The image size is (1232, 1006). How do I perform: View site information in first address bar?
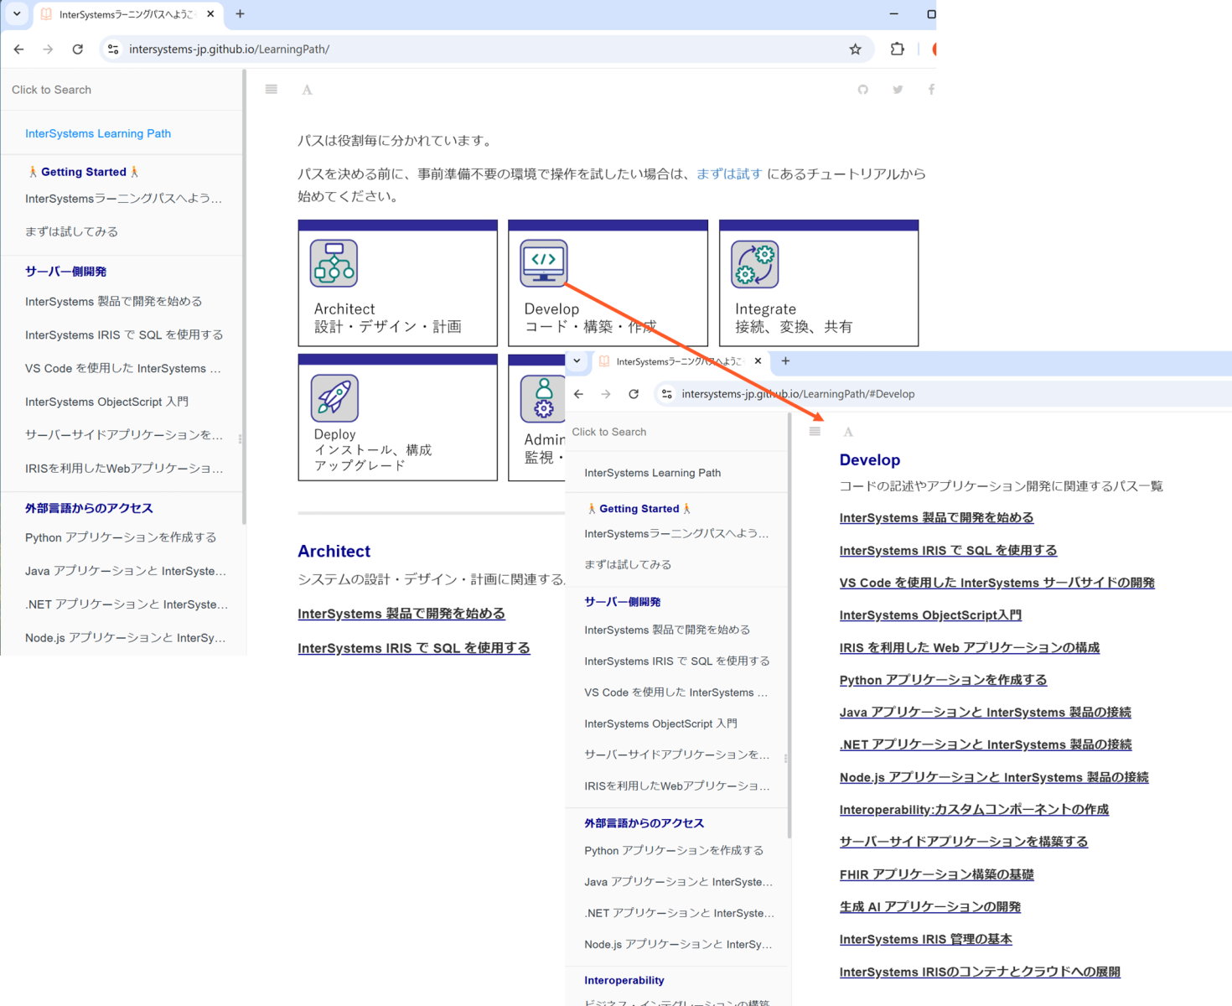(113, 49)
